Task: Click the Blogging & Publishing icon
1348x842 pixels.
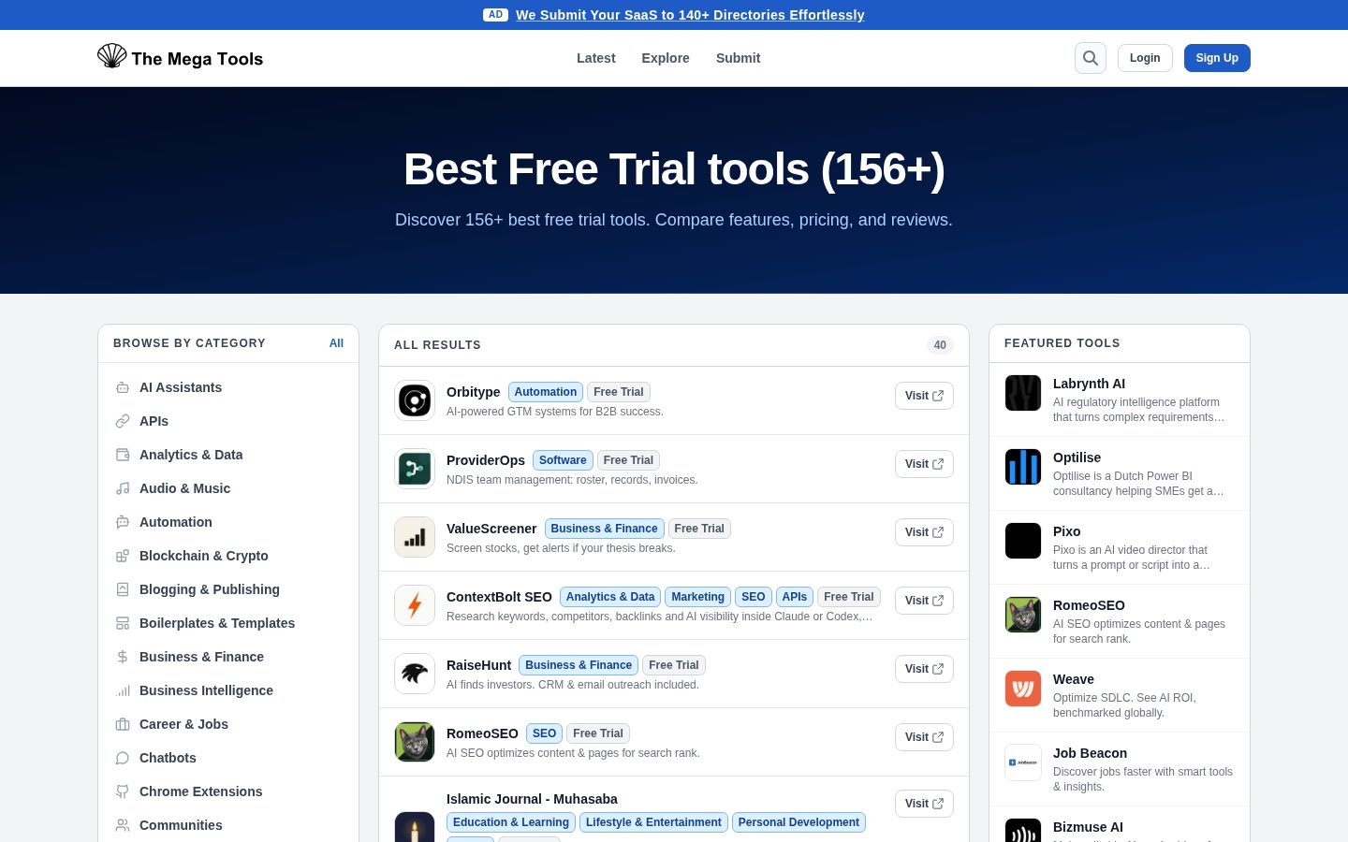Action: (x=123, y=589)
